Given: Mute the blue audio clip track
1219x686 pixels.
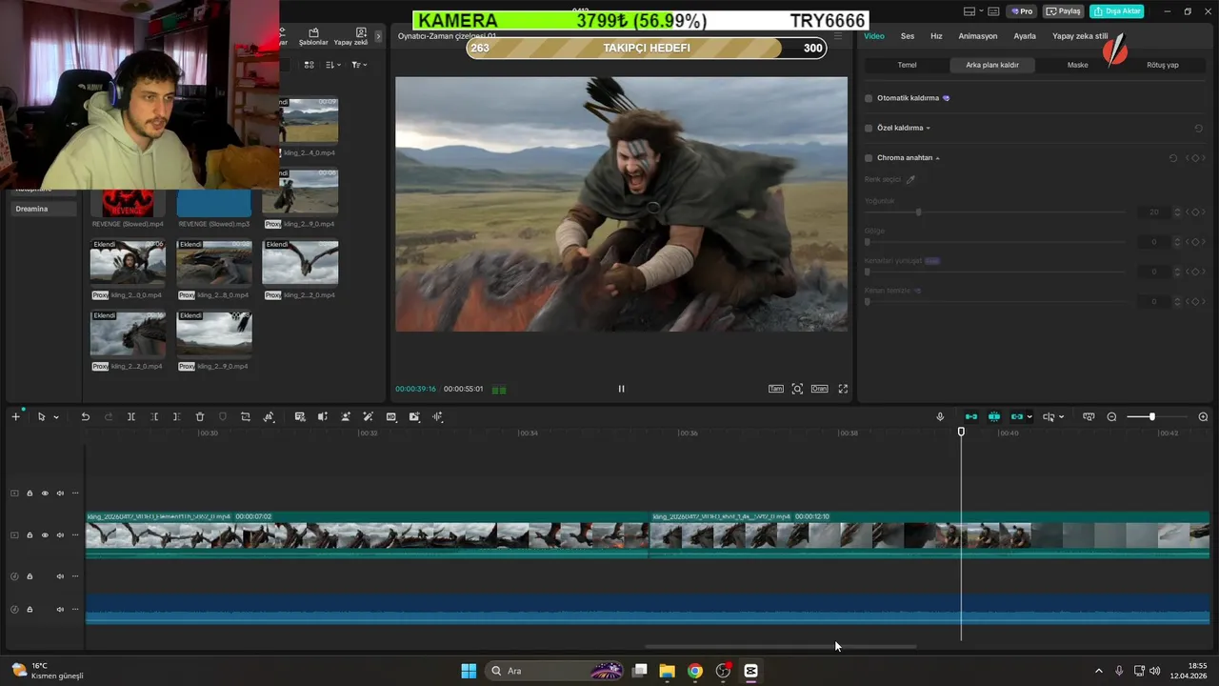Looking at the screenshot, I should click(x=60, y=609).
